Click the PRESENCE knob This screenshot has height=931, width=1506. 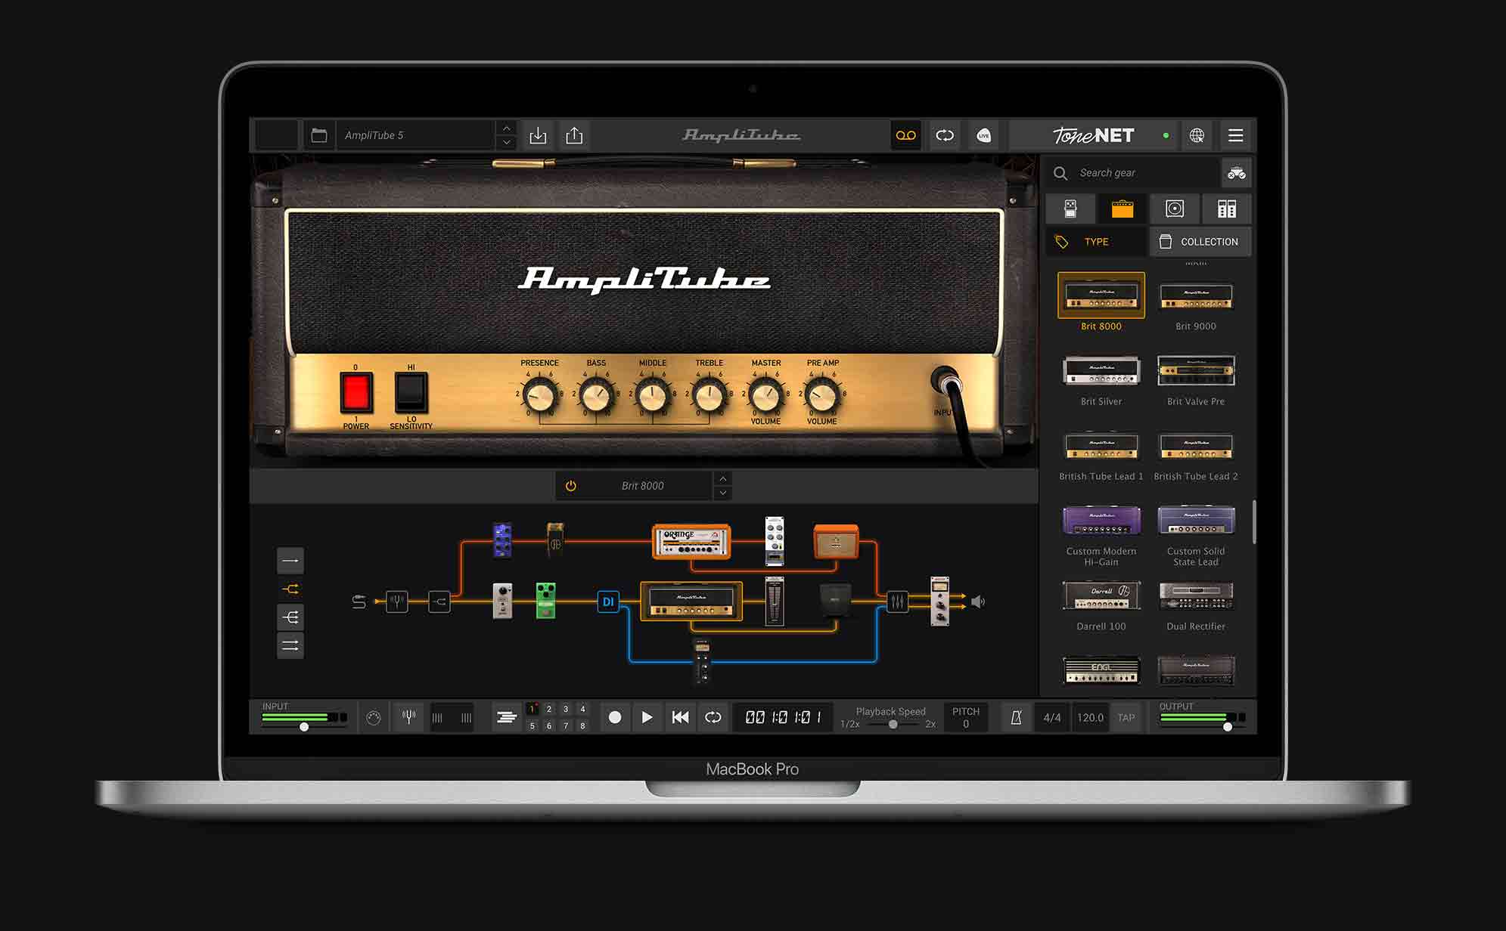point(539,395)
